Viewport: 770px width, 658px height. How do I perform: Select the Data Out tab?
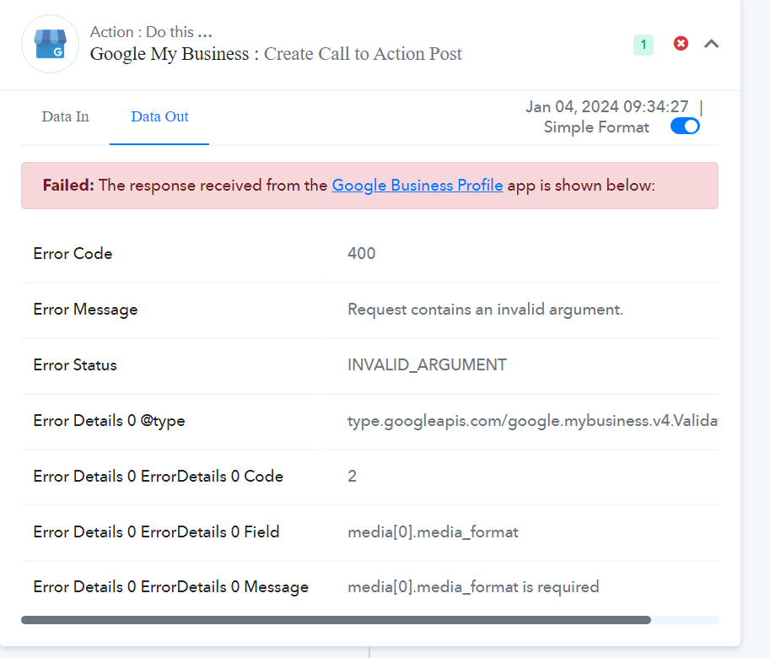[159, 117]
